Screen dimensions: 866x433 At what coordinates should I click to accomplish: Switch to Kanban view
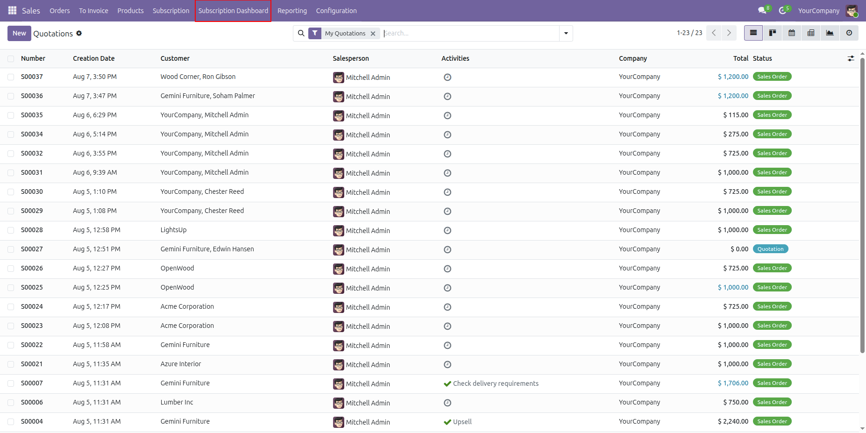click(x=773, y=33)
